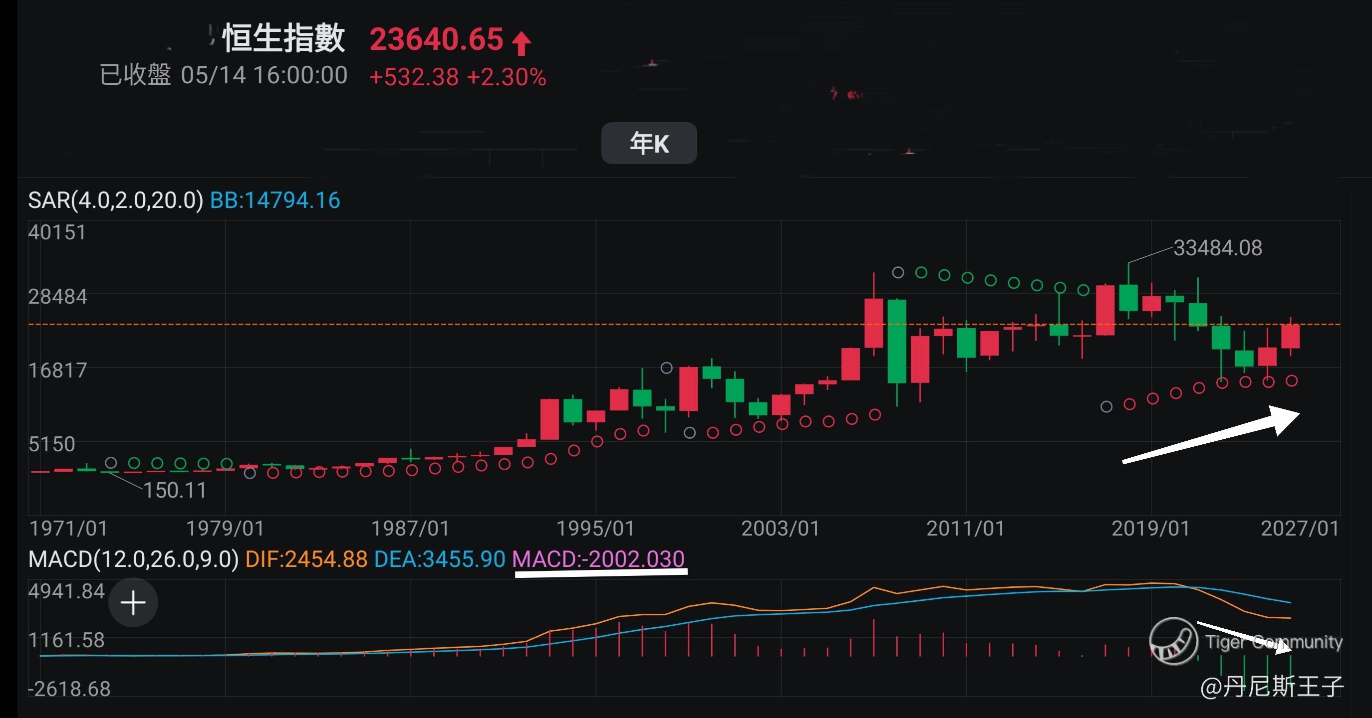The image size is (1372, 718).
Task: Click the 2011/01 date label
Action: tap(966, 529)
